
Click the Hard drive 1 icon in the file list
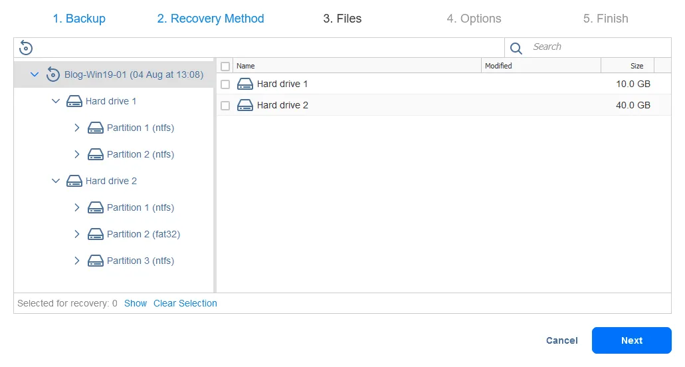245,84
